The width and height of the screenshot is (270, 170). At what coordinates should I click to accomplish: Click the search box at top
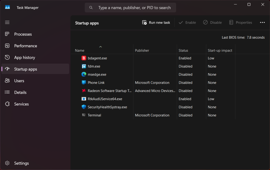point(134,8)
